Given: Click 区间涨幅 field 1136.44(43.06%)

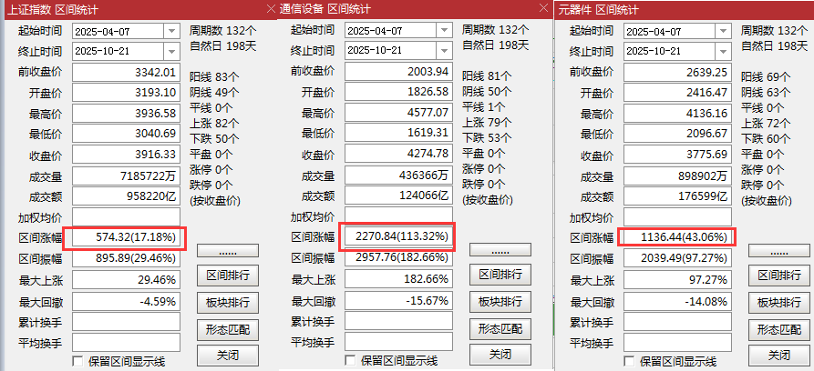Looking at the screenshot, I should tap(677, 238).
